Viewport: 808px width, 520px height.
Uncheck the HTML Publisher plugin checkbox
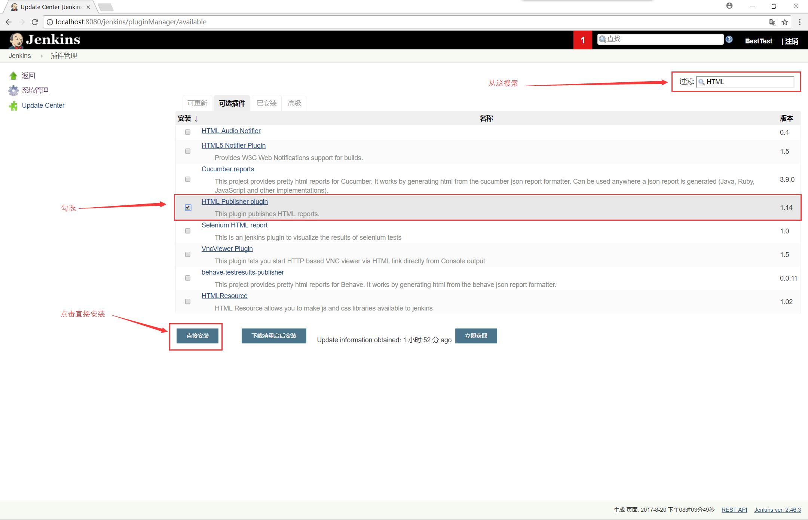click(188, 208)
